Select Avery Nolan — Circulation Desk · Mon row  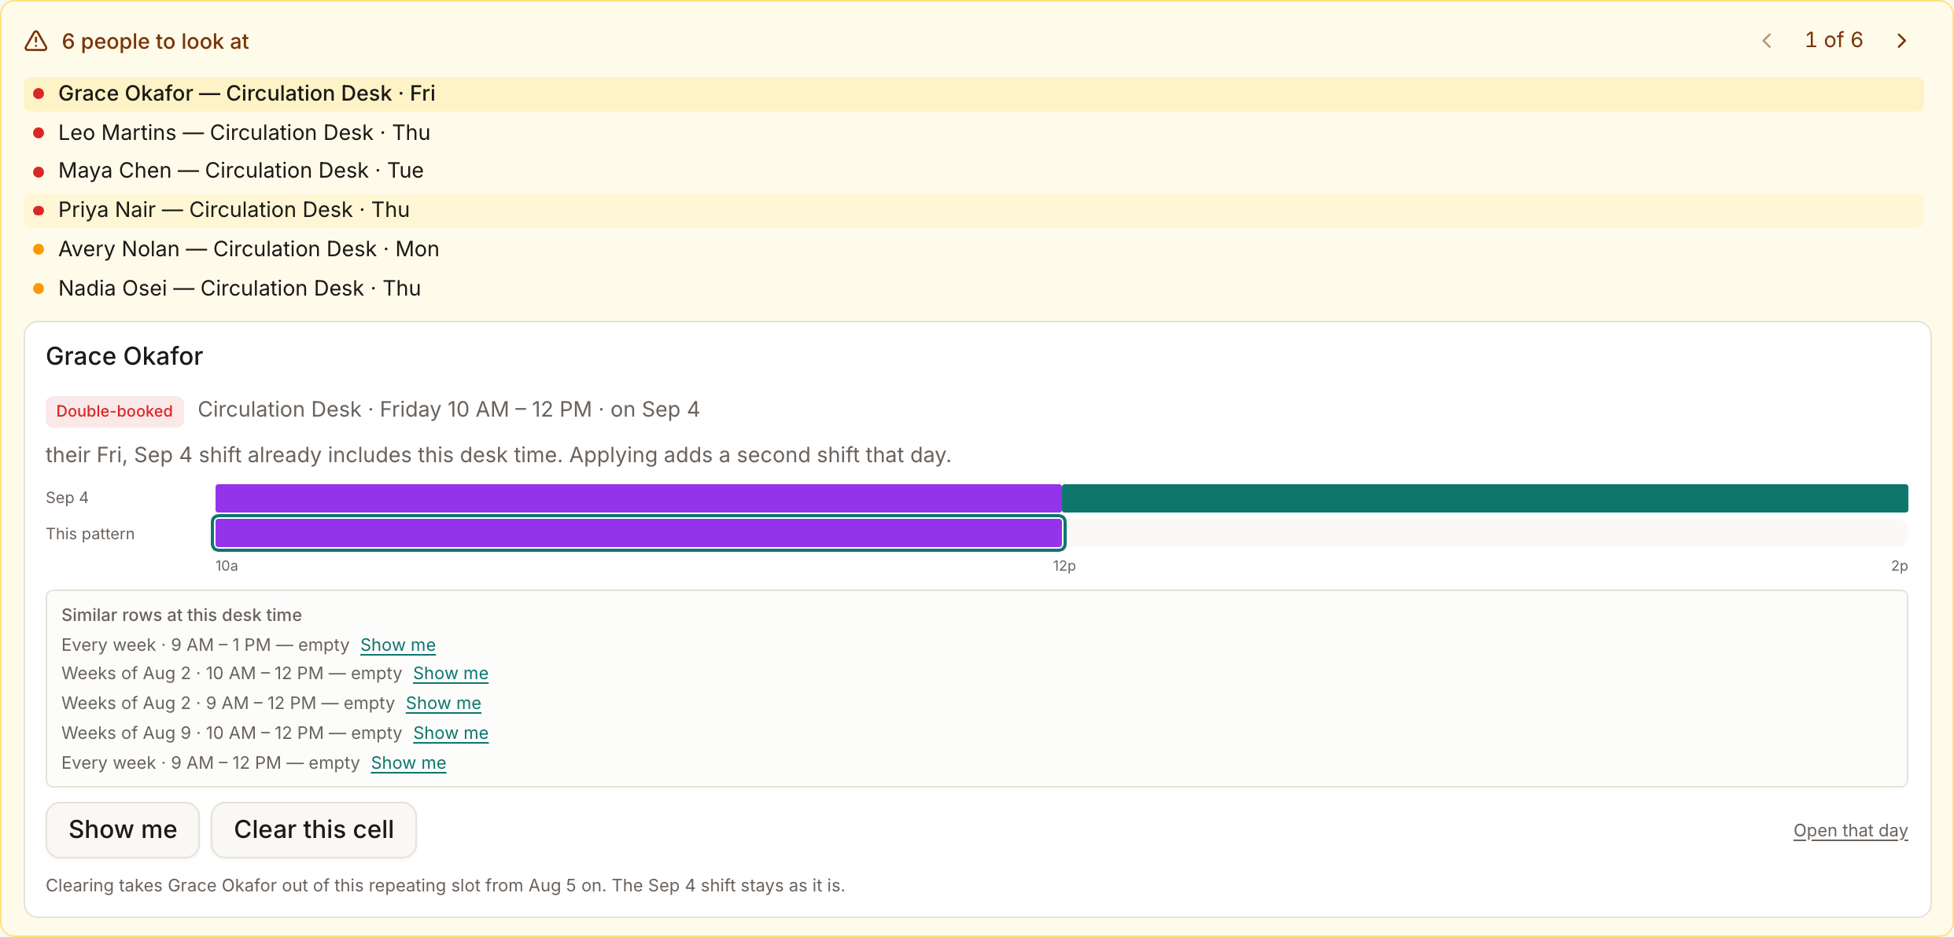(x=974, y=249)
